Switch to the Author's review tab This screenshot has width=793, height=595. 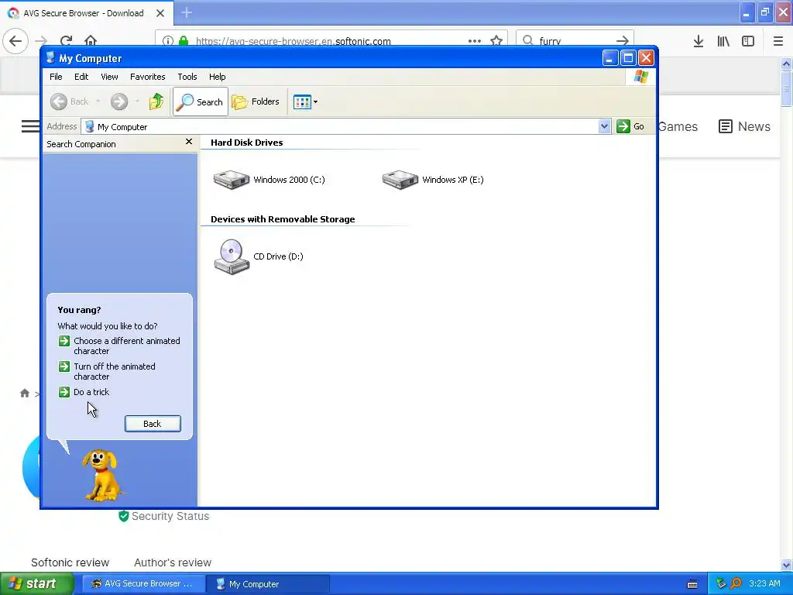[173, 562]
